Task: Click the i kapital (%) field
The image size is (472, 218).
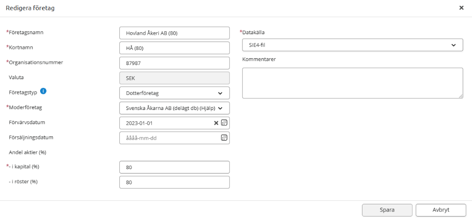Action: [x=174, y=167]
